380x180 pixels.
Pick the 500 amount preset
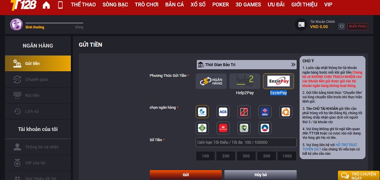[266, 156]
